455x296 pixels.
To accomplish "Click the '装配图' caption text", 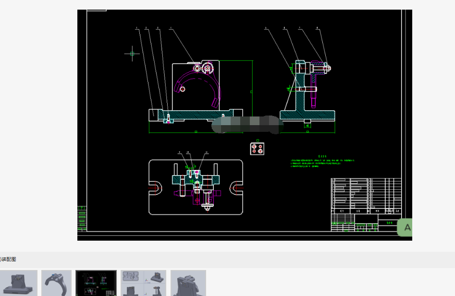I will (x=8, y=259).
